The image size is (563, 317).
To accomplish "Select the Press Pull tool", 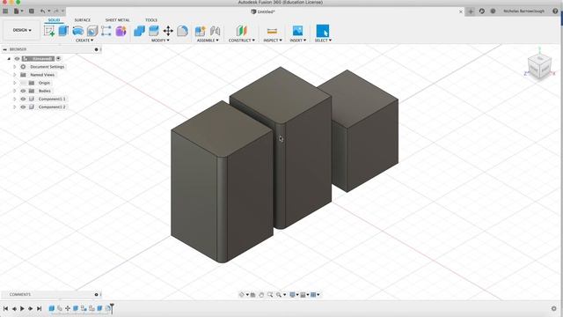I will tap(139, 31).
